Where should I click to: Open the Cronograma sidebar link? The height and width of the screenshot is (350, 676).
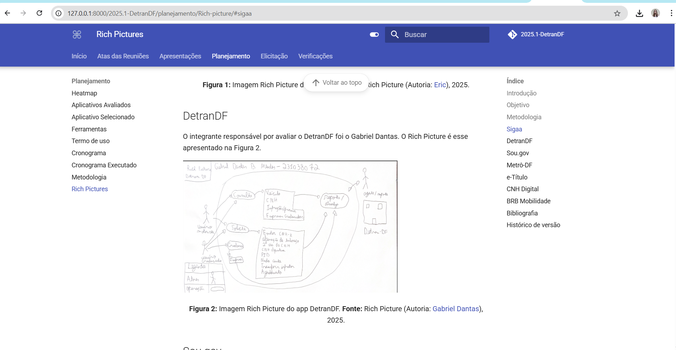(89, 153)
